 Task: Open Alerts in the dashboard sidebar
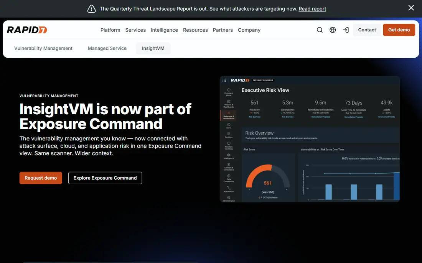(x=229, y=126)
